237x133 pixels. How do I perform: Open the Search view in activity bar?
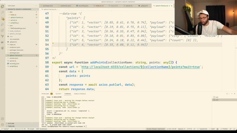click(x=3, y=12)
